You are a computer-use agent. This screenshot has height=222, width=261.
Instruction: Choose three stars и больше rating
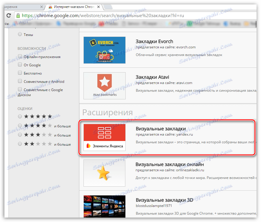click(x=20, y=135)
